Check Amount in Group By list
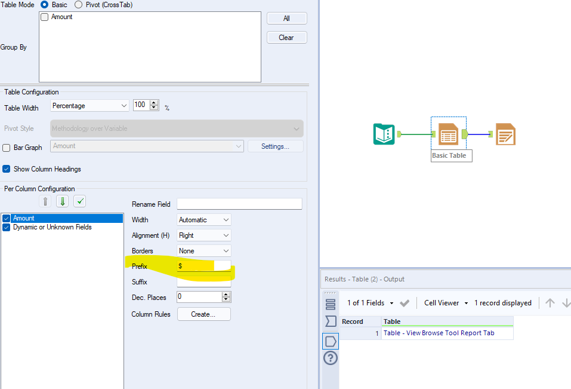571x389 pixels. (44, 17)
